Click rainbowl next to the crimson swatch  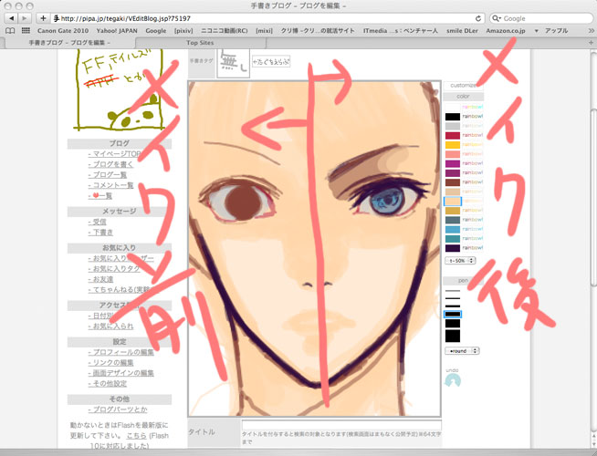pos(473,135)
